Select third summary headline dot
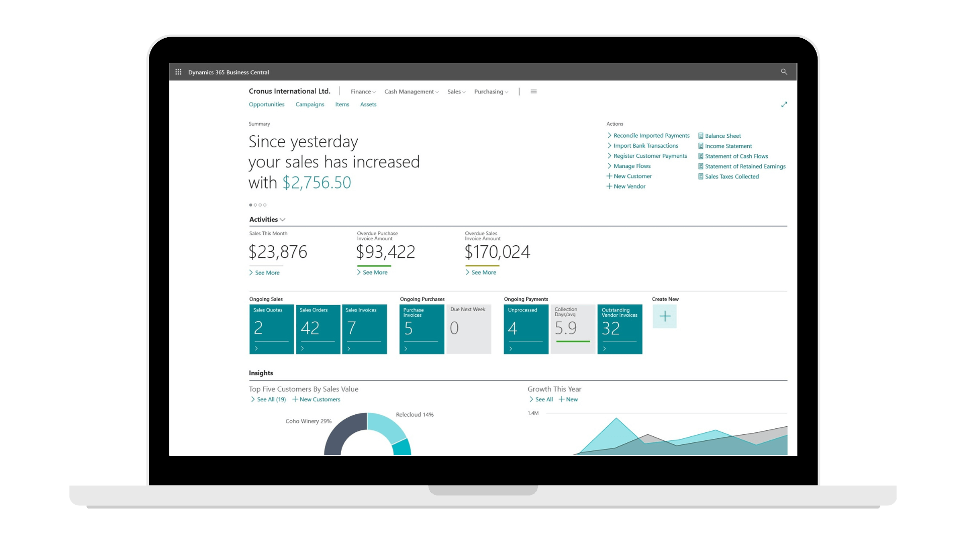Screen dimensions: 966x543 pos(260,205)
